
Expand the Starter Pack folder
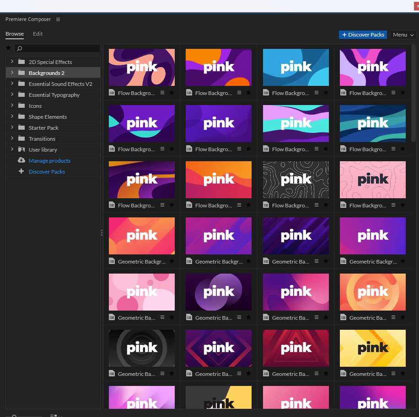(12, 127)
